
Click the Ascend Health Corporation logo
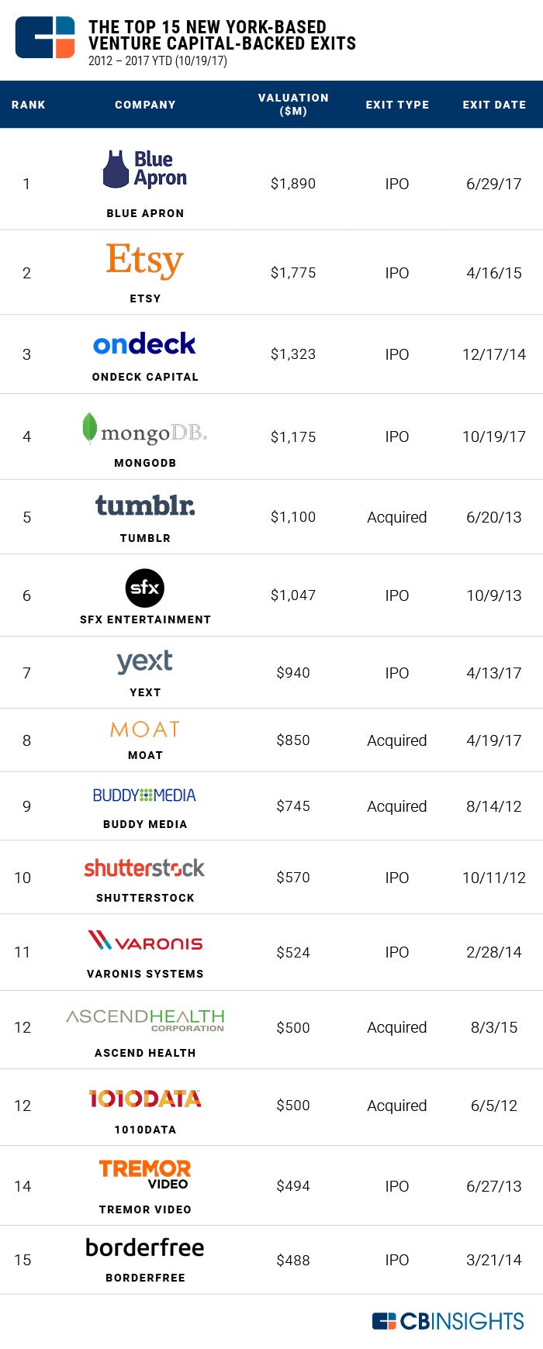point(145,1020)
